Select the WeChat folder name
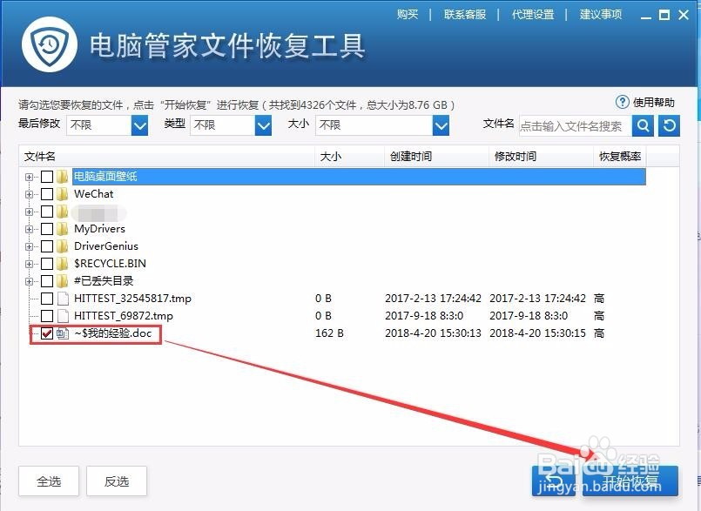 tap(94, 194)
